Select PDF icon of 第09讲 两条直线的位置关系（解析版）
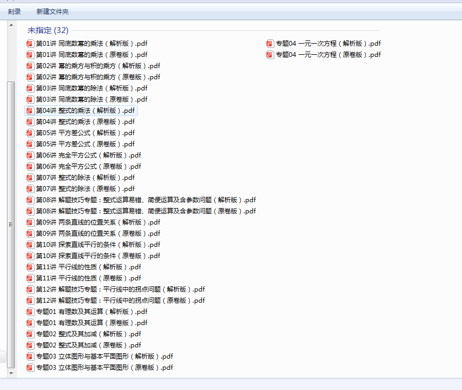462x390 pixels. 30,222
